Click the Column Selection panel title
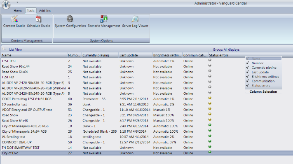This screenshot has height=164, width=293. click(x=263, y=91)
